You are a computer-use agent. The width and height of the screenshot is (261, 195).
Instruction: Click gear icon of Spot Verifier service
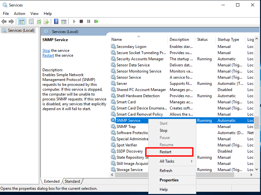point(113,145)
